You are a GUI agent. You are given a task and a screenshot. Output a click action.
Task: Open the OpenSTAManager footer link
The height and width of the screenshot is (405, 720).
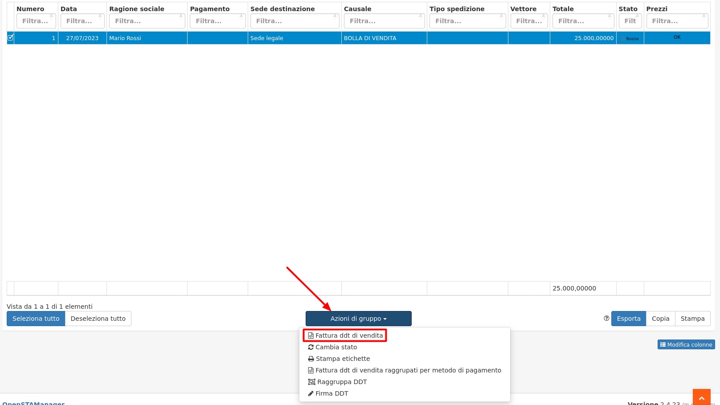pyautogui.click(x=33, y=403)
